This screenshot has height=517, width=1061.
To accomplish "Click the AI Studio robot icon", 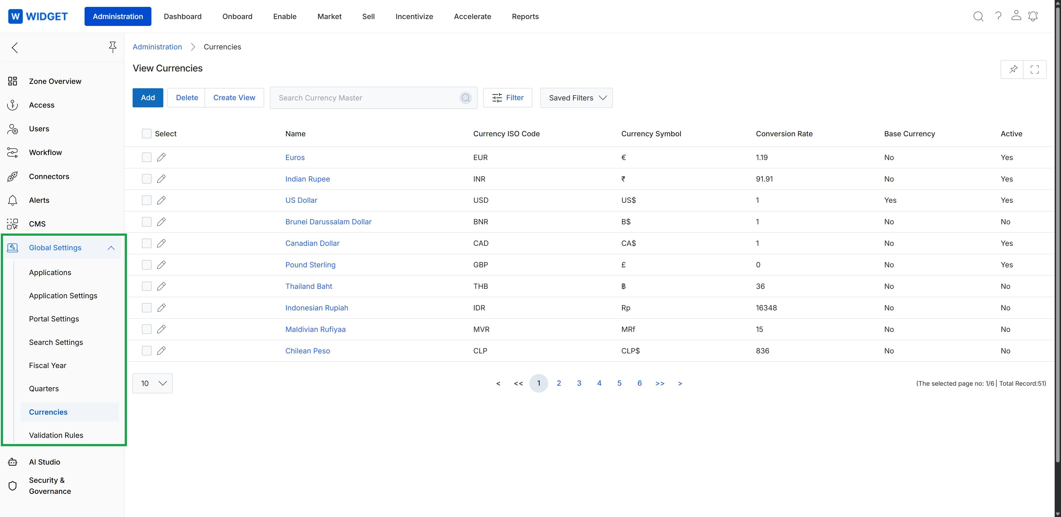I will tap(12, 462).
